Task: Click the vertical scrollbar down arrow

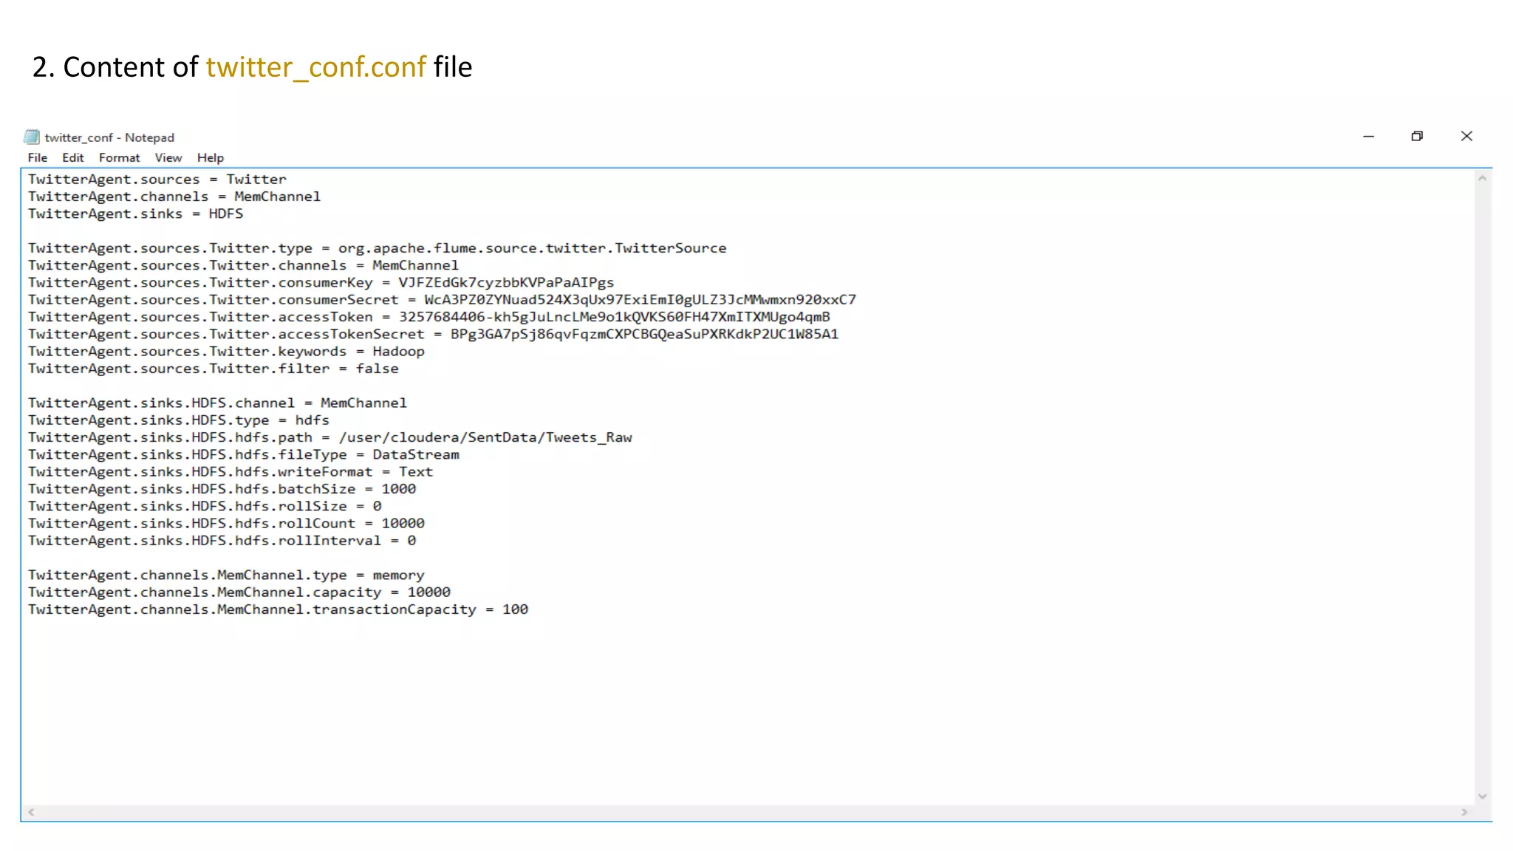Action: (x=1482, y=796)
